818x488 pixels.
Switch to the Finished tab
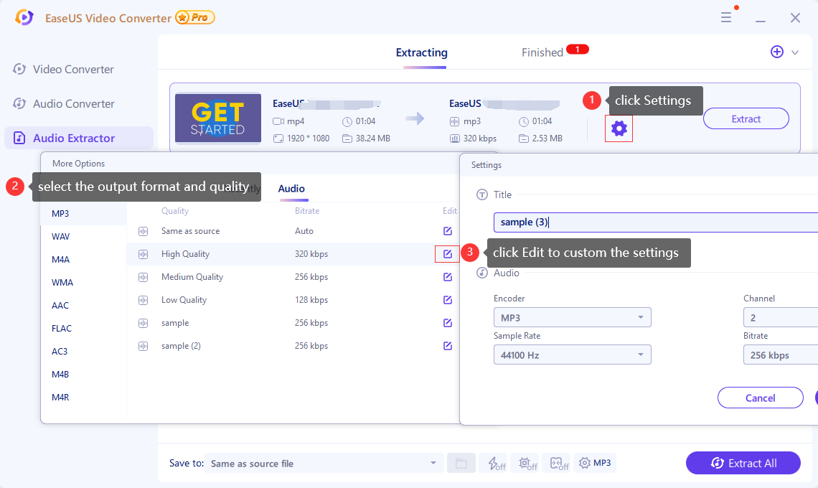542,52
